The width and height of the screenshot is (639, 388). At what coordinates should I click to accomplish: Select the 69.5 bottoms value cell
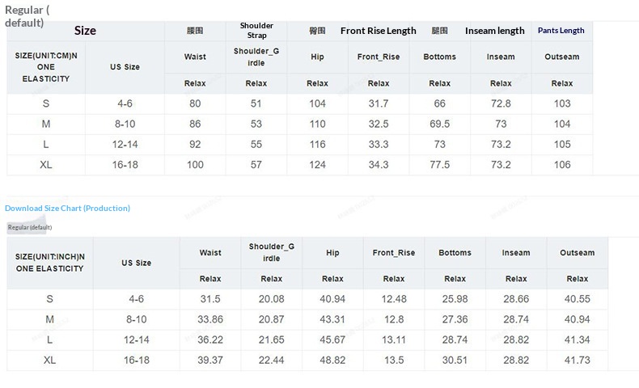click(440, 124)
